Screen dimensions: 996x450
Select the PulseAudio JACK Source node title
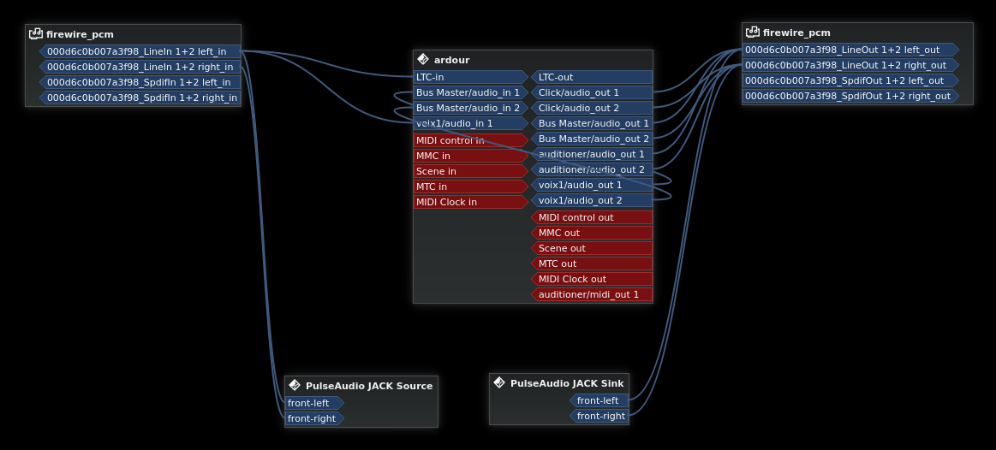(x=369, y=385)
